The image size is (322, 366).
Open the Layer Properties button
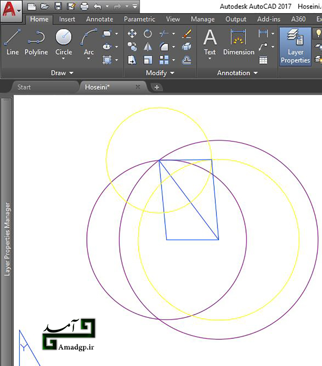(295, 46)
